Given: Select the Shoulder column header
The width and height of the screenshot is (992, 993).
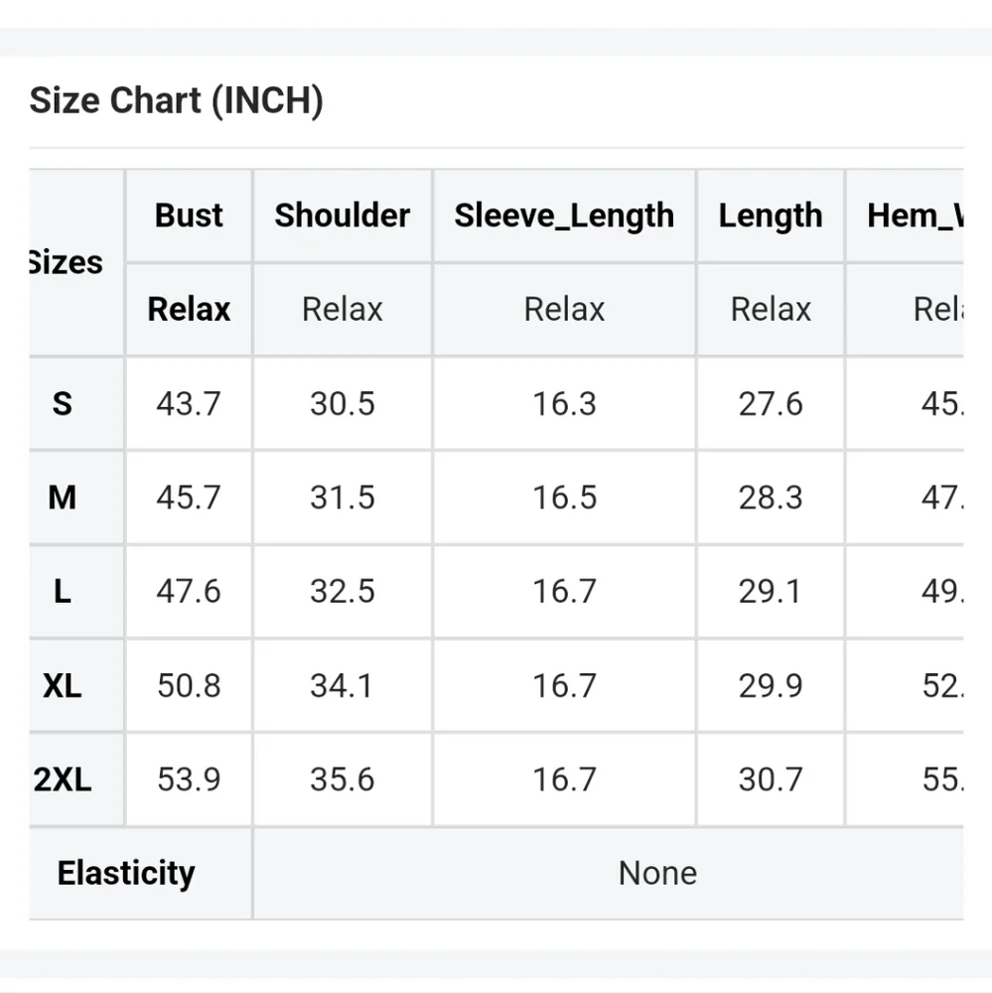Looking at the screenshot, I should (x=342, y=215).
